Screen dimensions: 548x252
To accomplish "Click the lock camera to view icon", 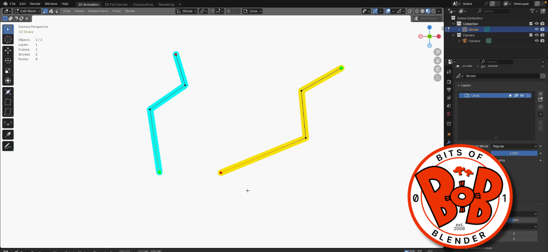I will click(437, 78).
